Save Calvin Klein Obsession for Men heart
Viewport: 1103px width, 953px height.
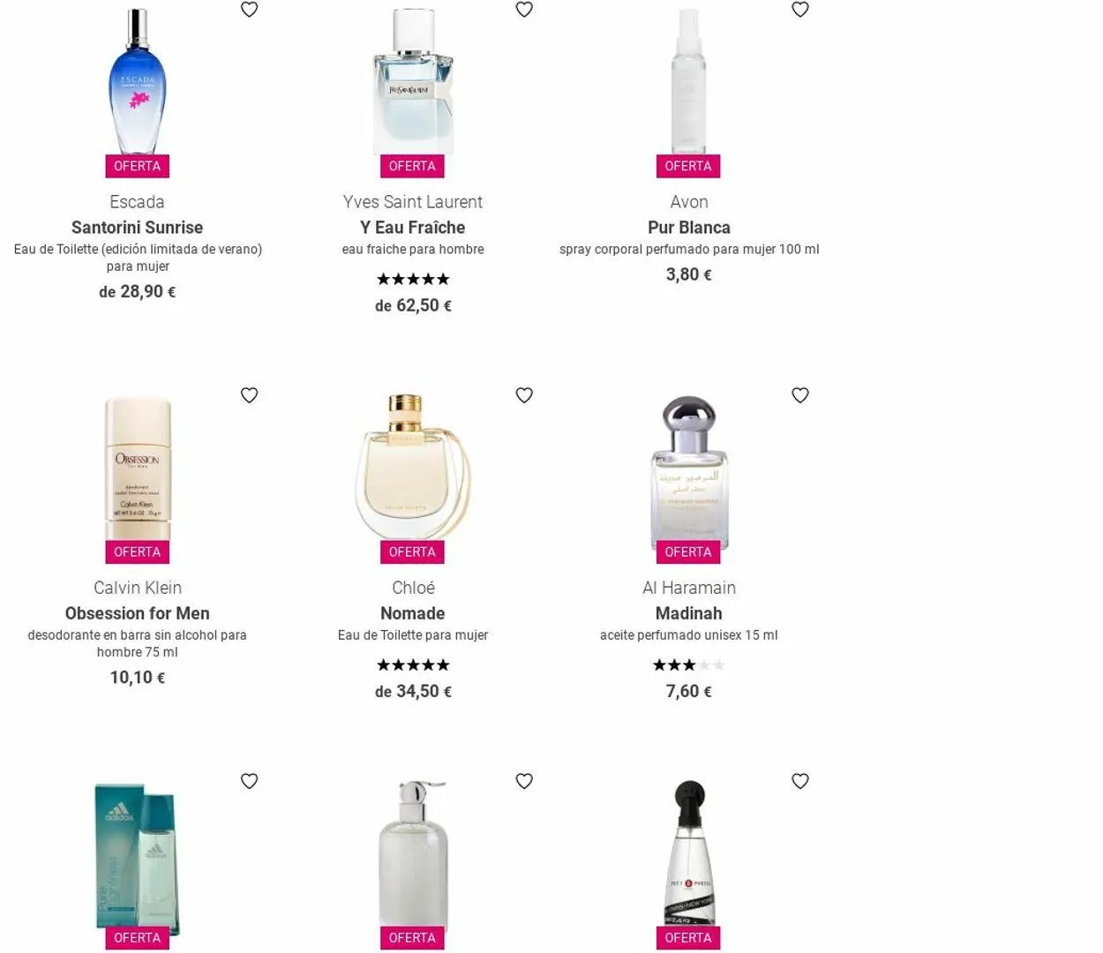[x=250, y=395]
